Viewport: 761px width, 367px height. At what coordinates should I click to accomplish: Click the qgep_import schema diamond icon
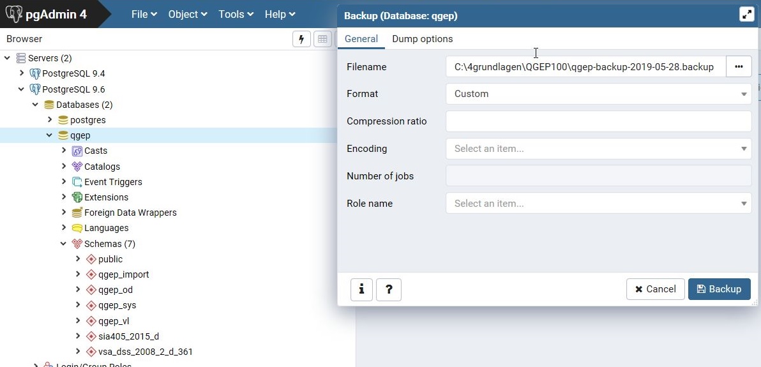[91, 274]
